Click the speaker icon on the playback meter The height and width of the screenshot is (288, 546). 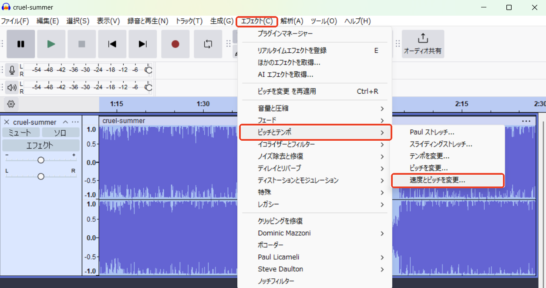pyautogui.click(x=11, y=87)
